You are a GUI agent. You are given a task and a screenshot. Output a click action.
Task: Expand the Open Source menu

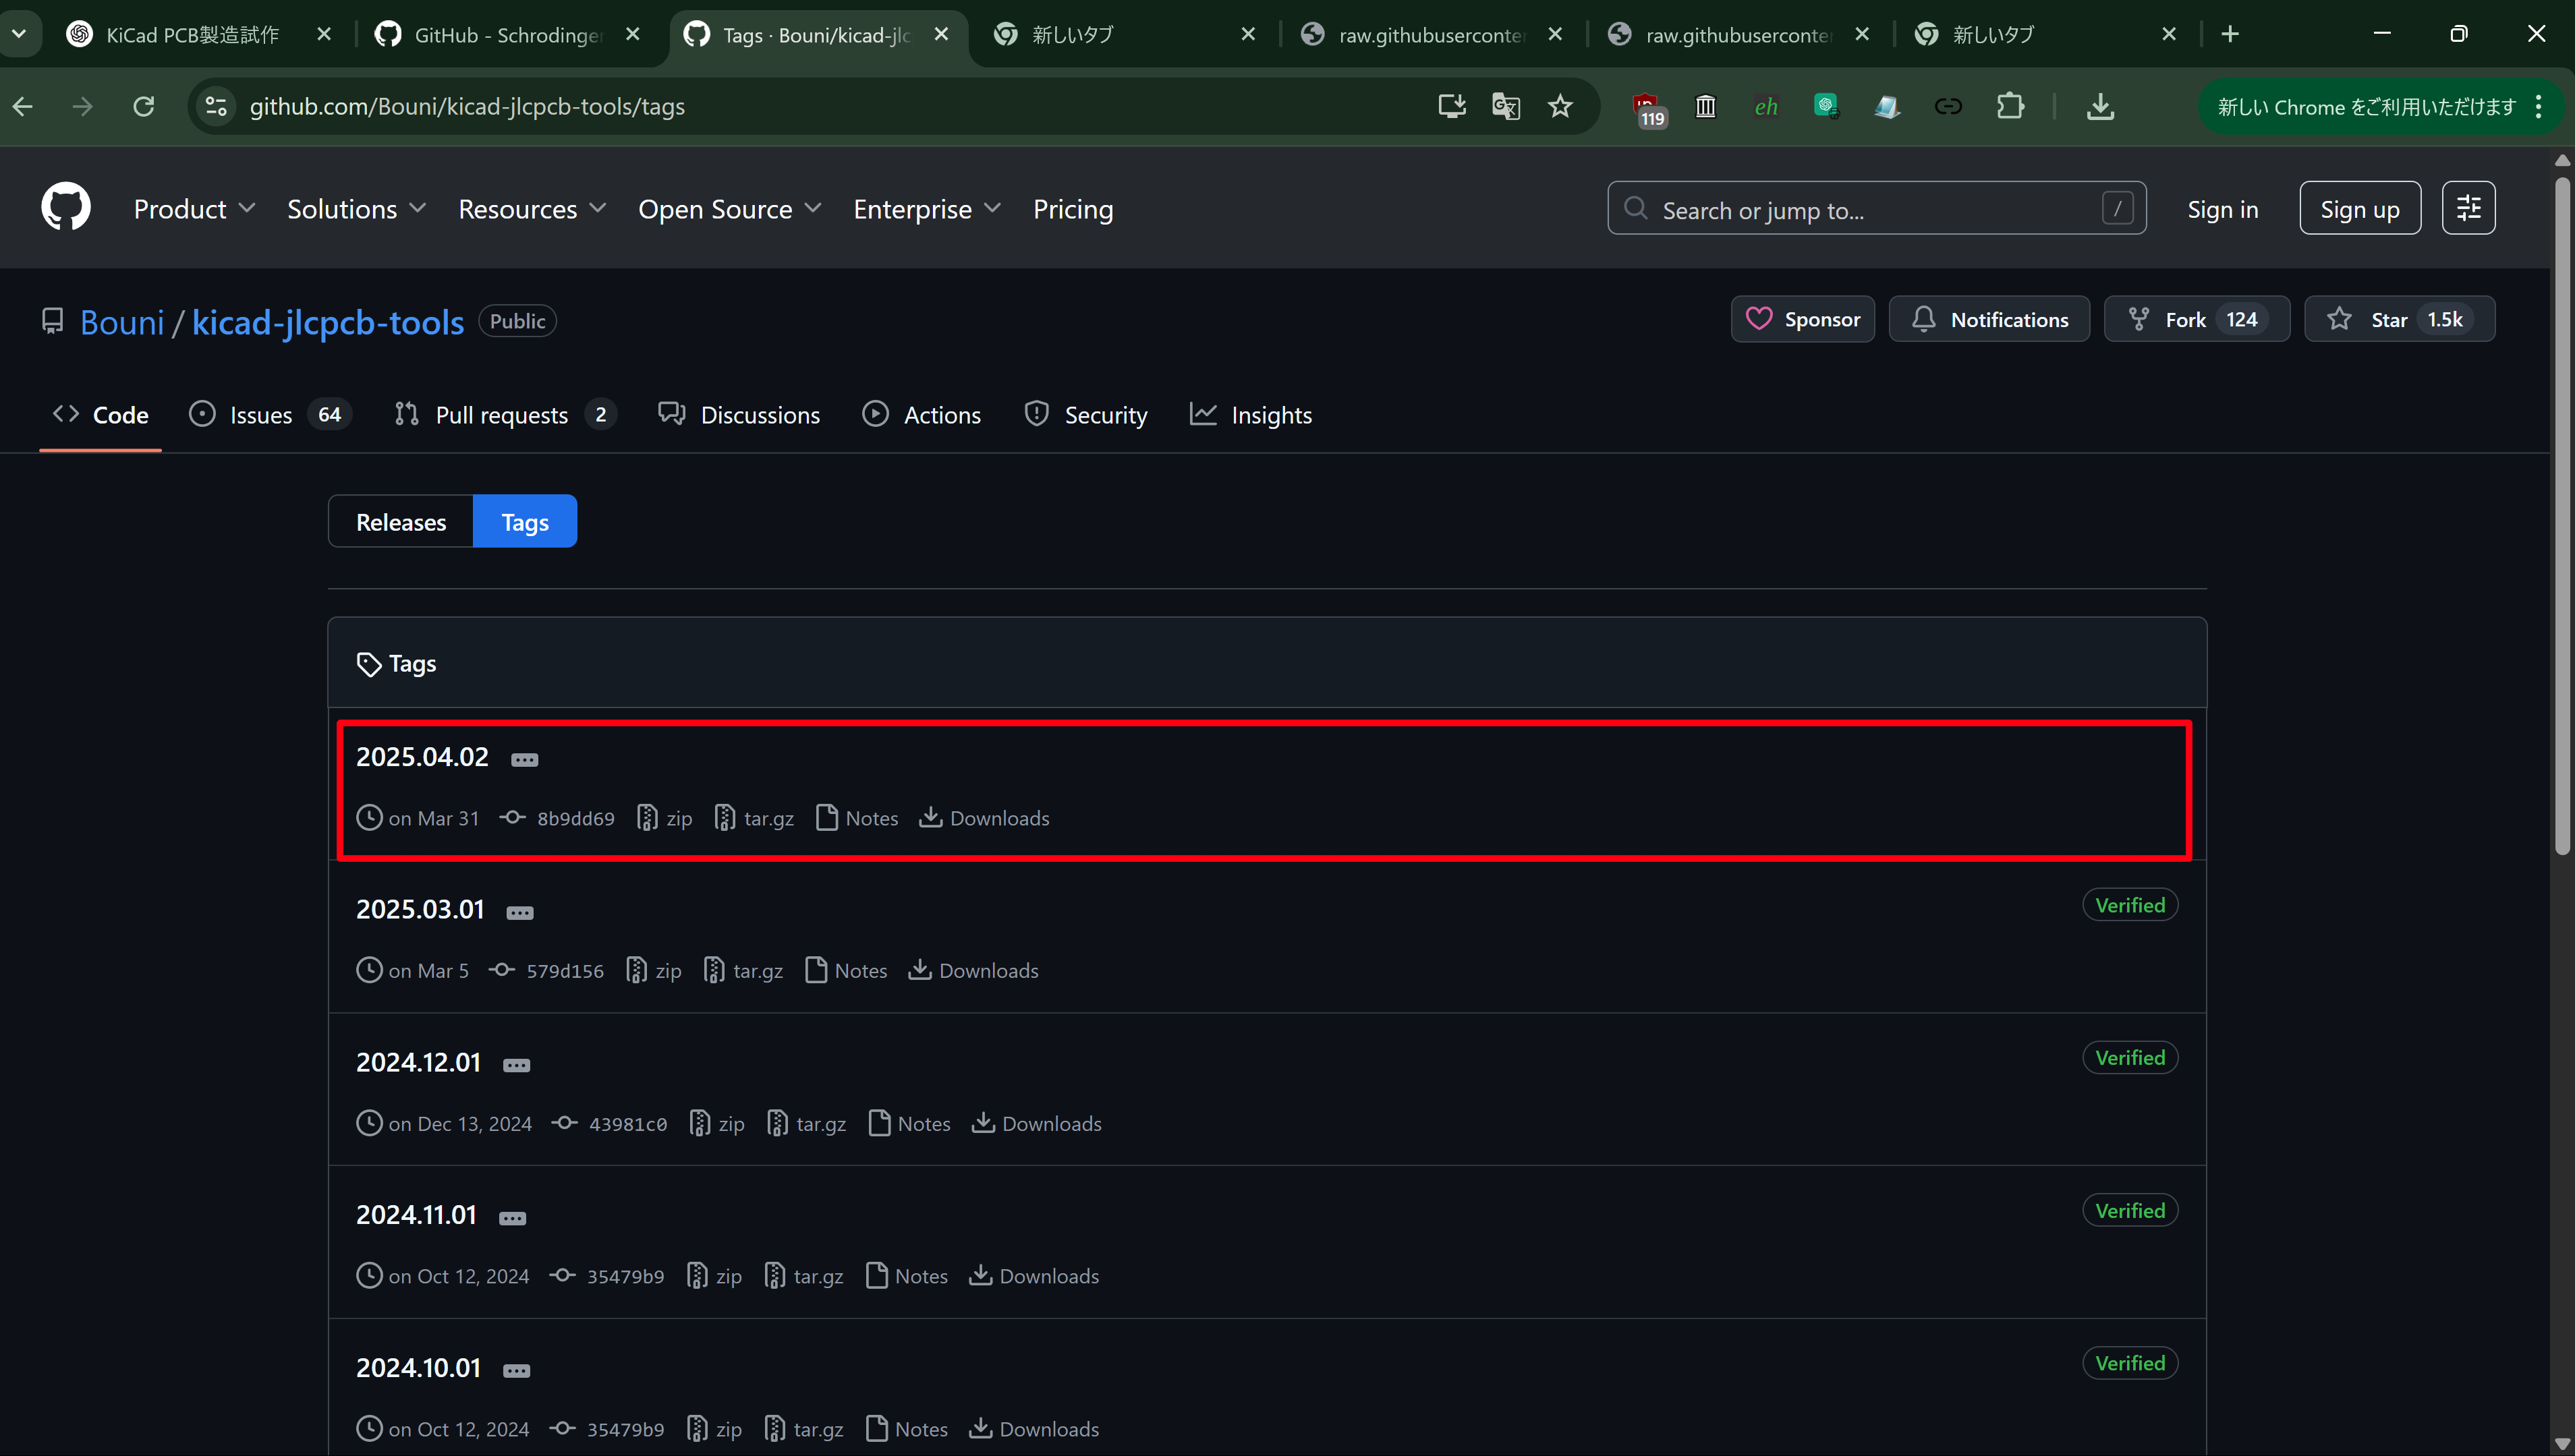(x=730, y=208)
